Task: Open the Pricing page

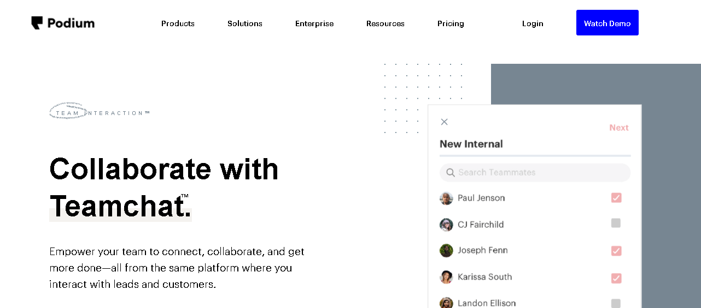Action: pyautogui.click(x=451, y=23)
